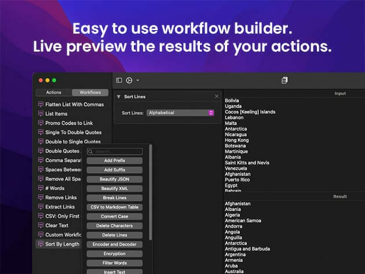The height and width of the screenshot is (274, 365).
Task: Toggle the sidebar panel icon
Action: [x=119, y=80]
